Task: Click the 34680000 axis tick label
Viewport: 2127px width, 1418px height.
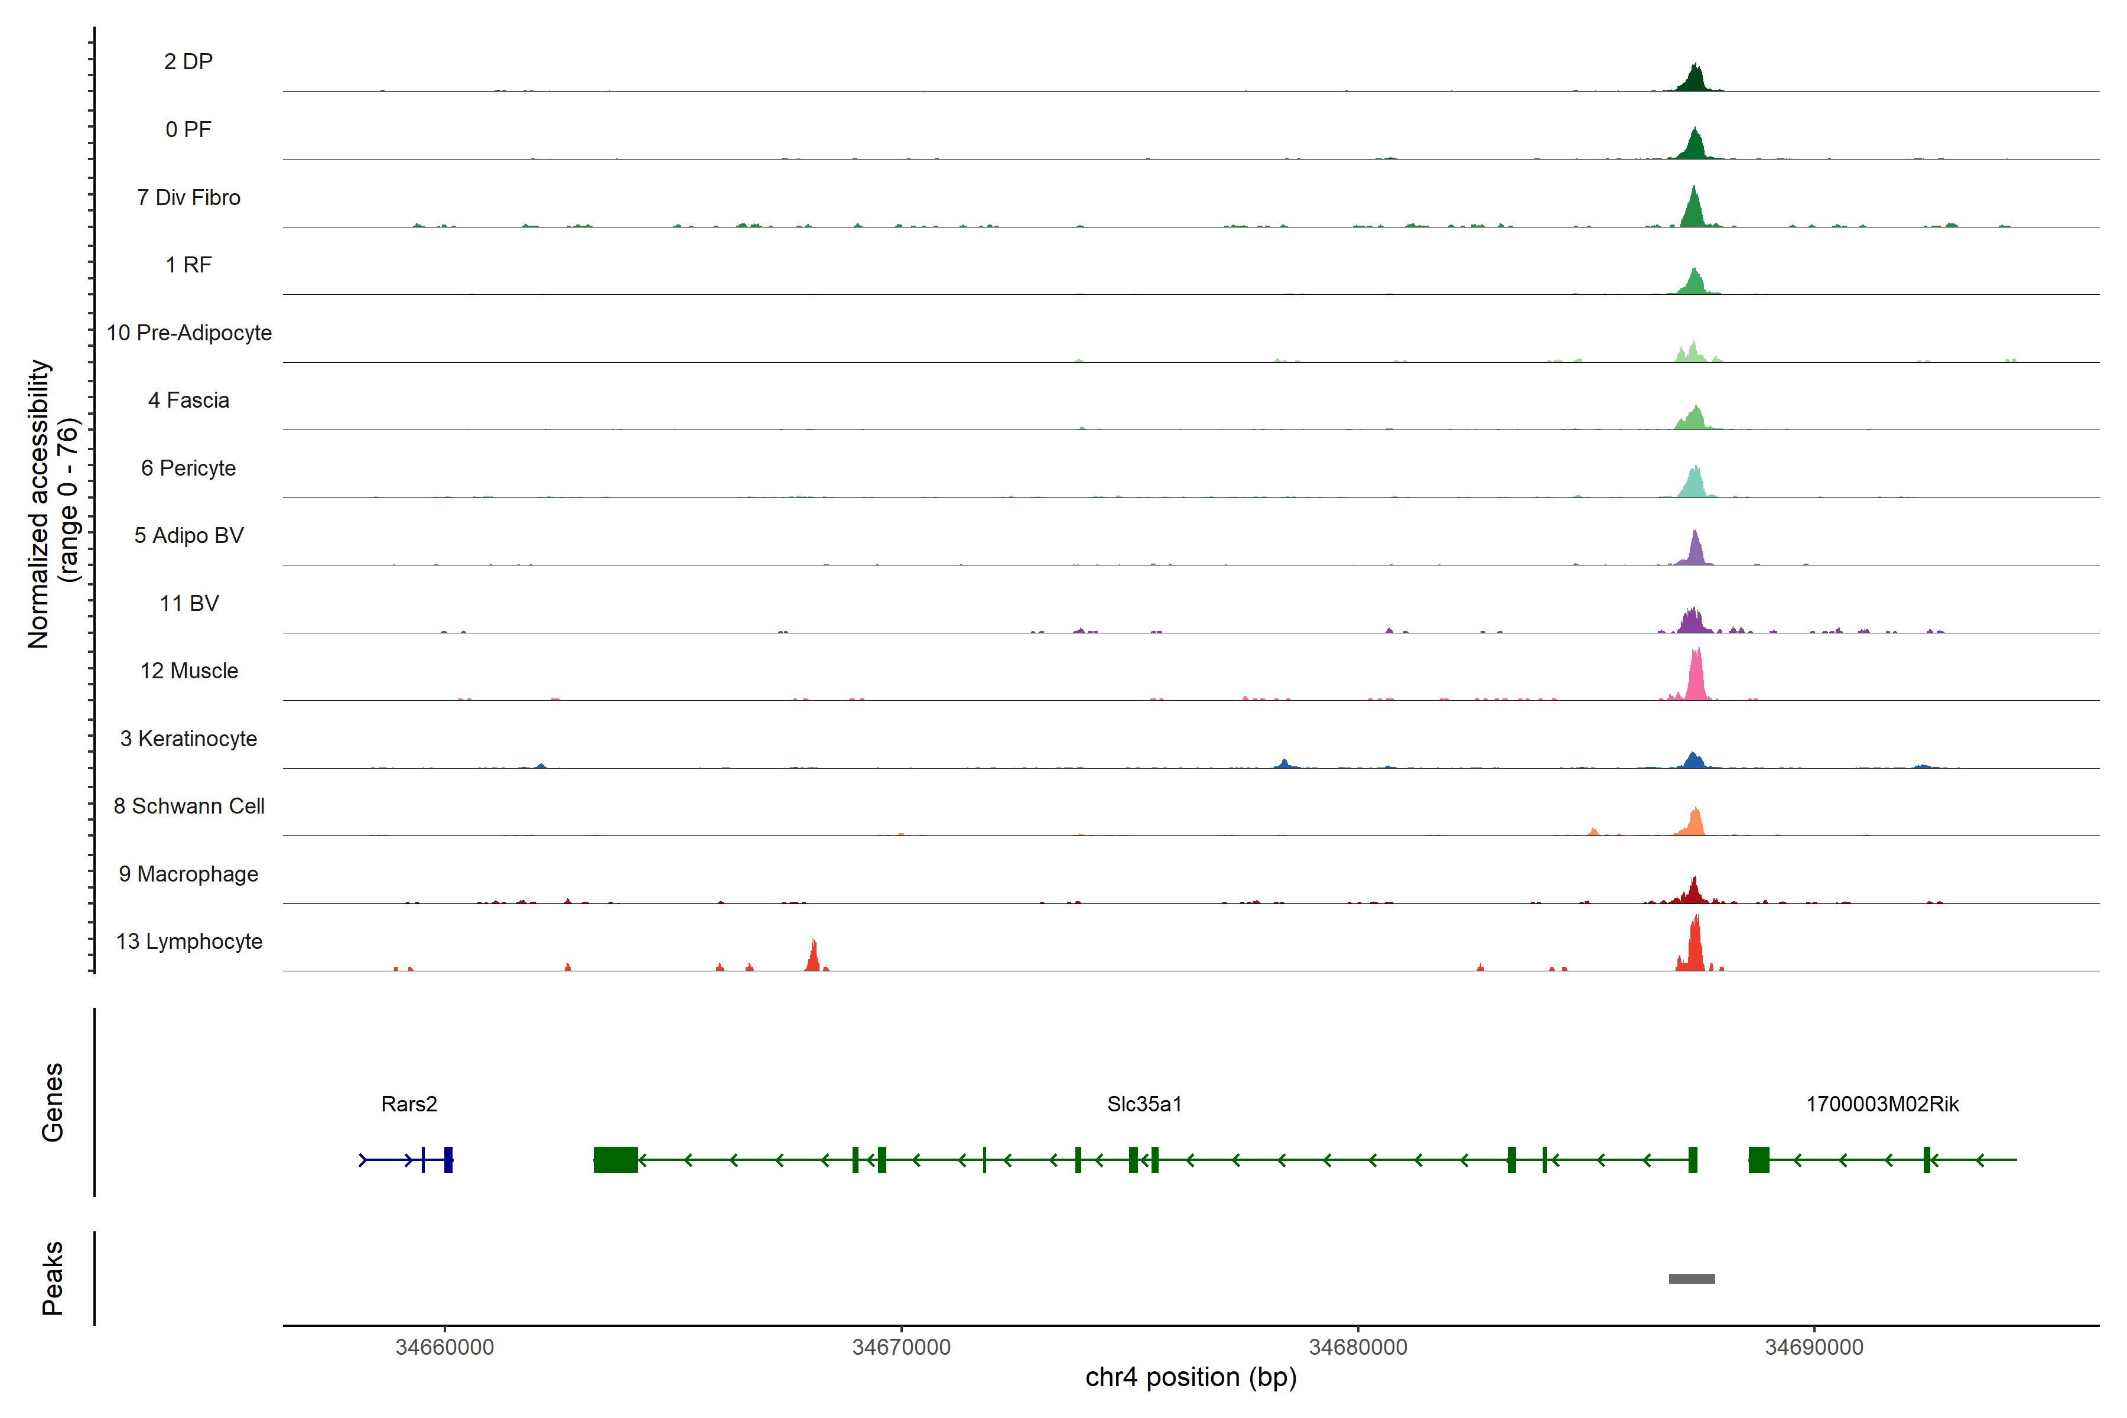Action: click(1357, 1348)
